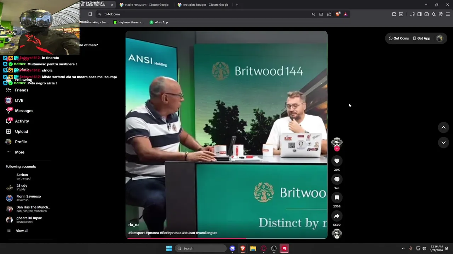The height and width of the screenshot is (254, 453).
Task: Open Discord from the taskbar
Action: 232,248
